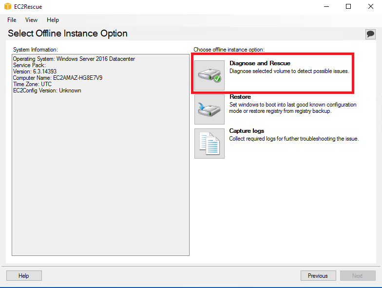382x288 pixels.
Task: Click the 'System Information:' label
Action: 35,50
